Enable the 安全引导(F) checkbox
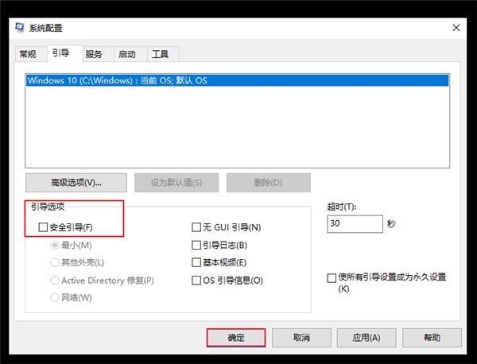This screenshot has height=364, width=477. pyautogui.click(x=43, y=227)
